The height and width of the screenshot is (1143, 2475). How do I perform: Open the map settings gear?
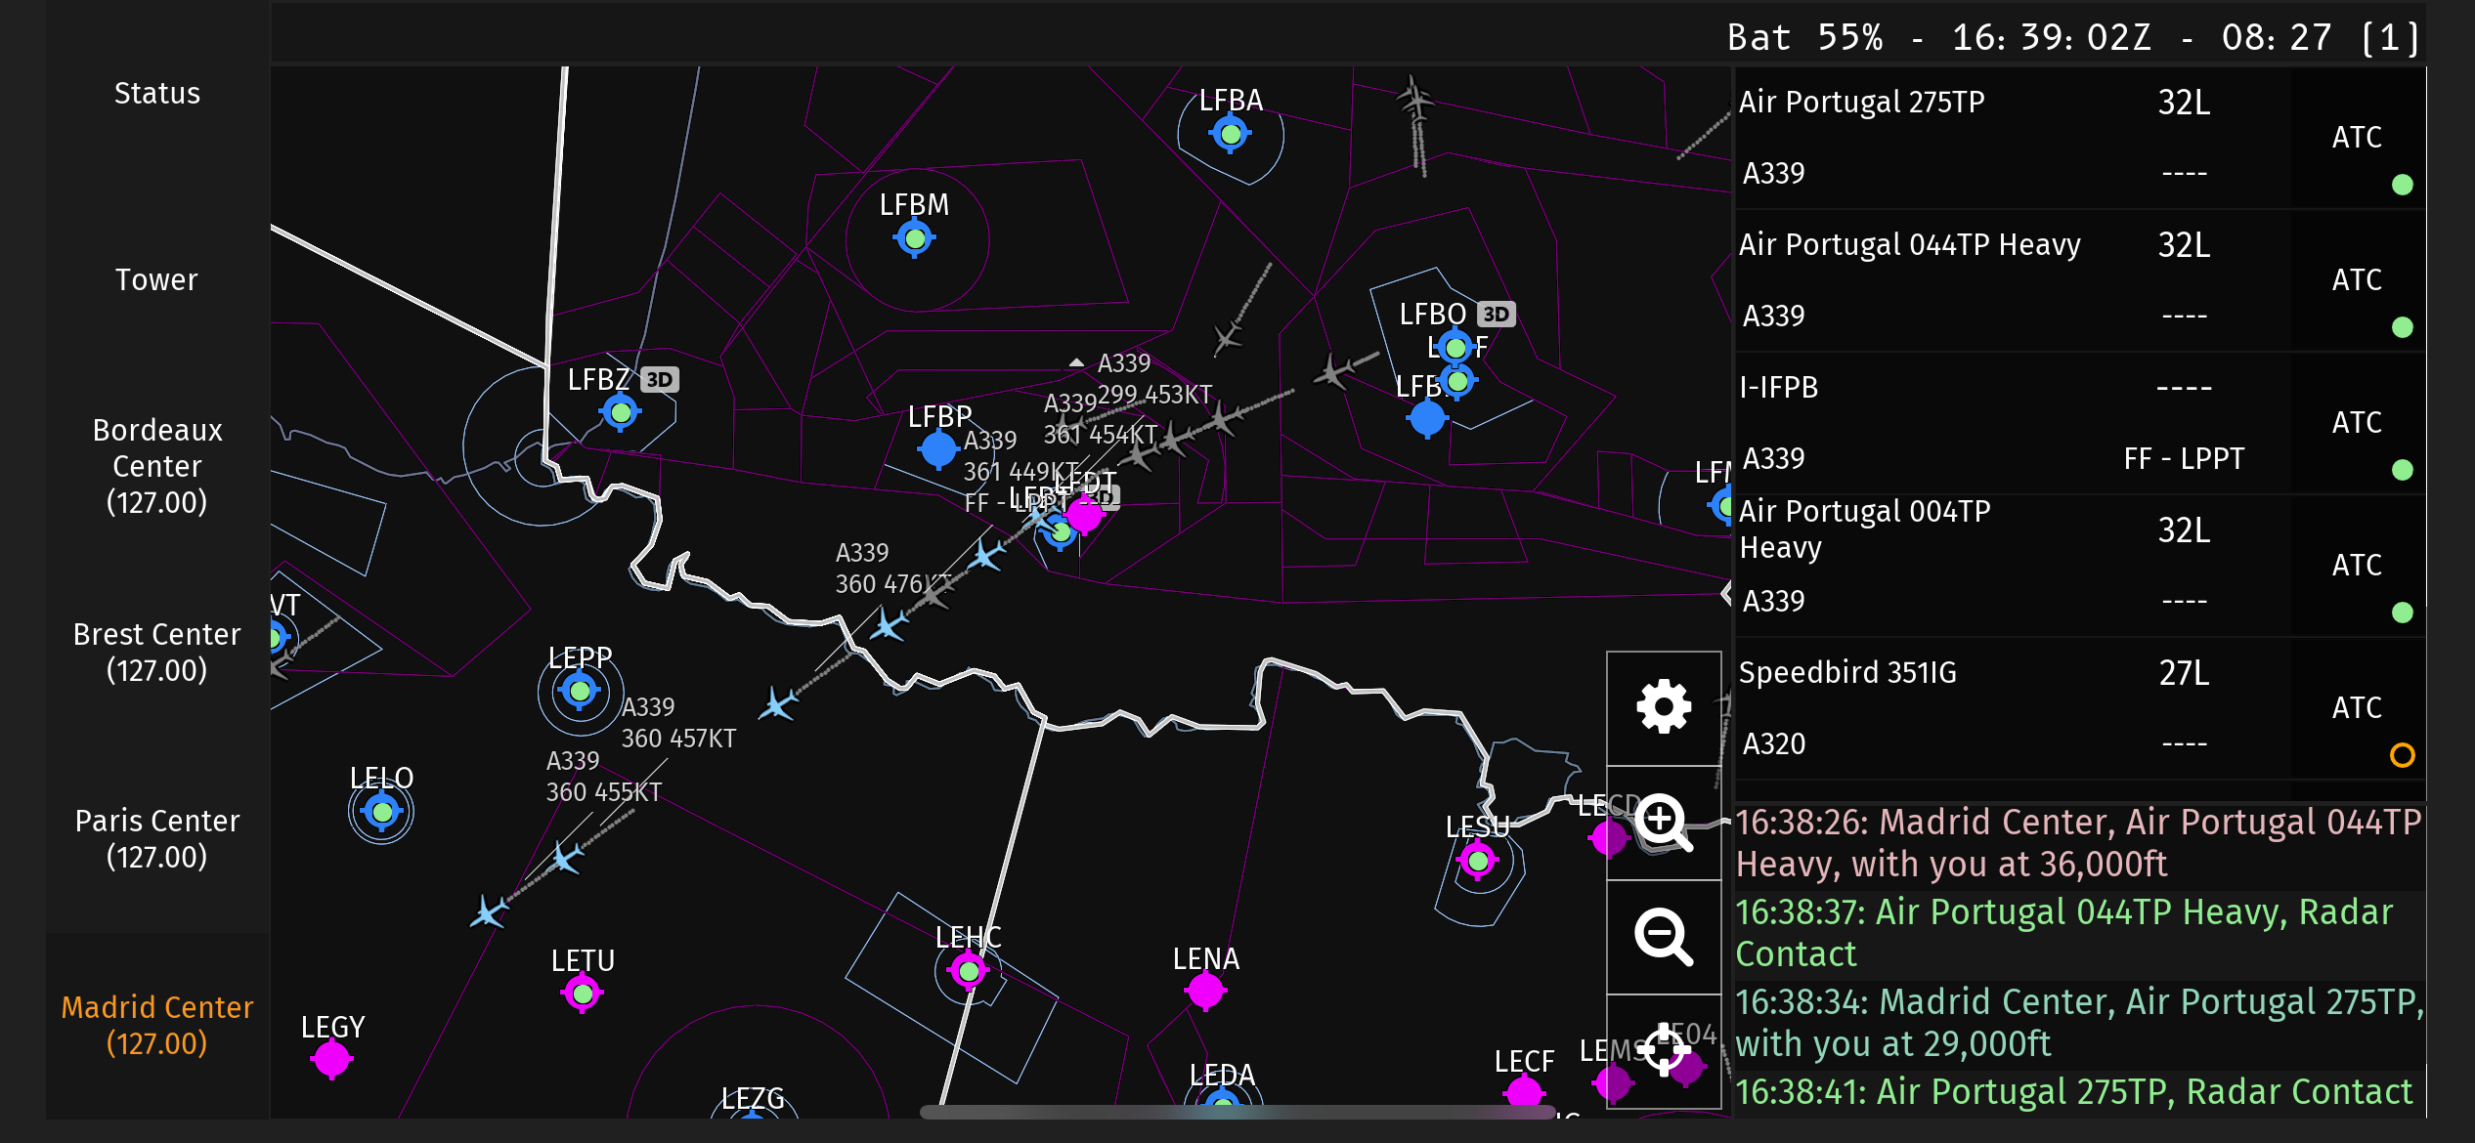1663,707
